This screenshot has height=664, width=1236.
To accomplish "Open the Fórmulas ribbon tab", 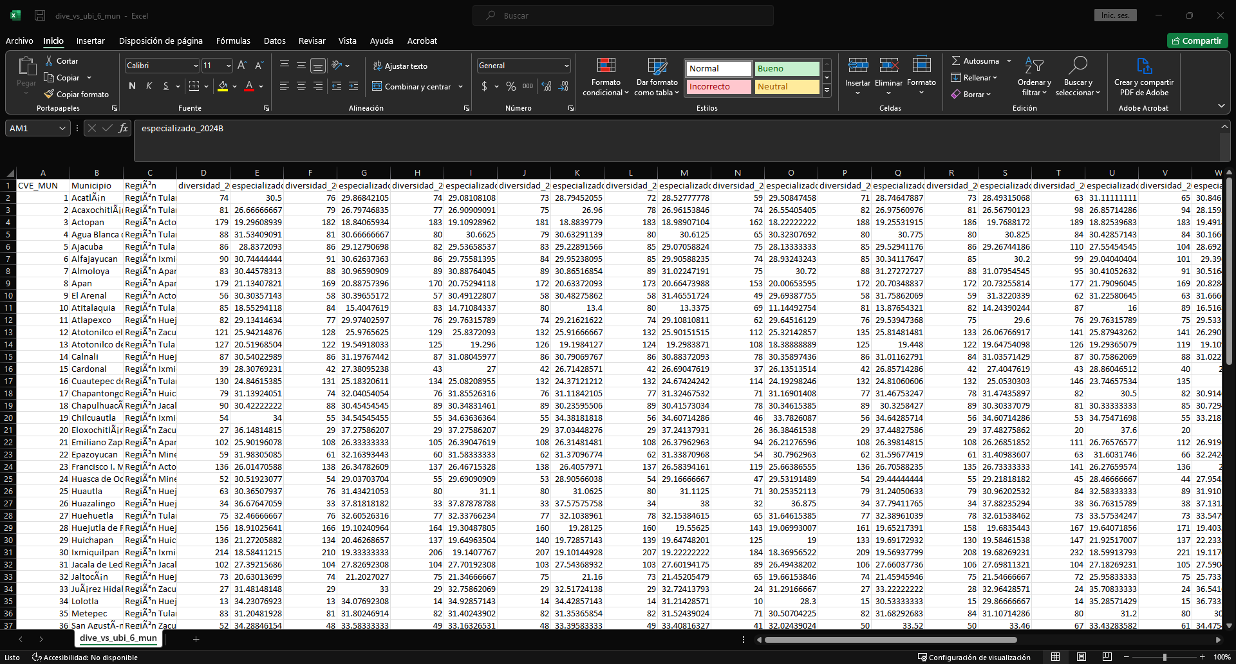I will 233,41.
